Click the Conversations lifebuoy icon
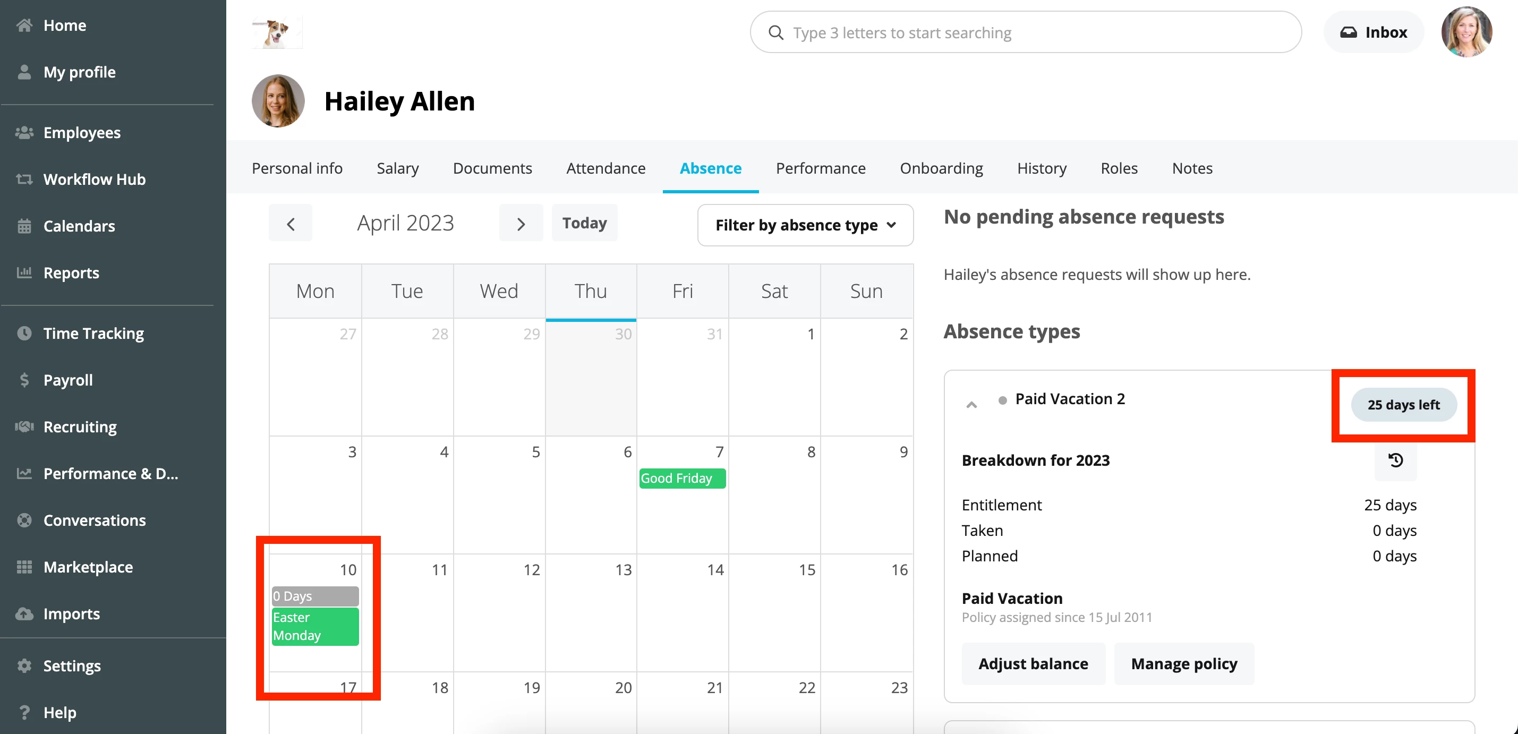This screenshot has height=734, width=1518. tap(24, 520)
